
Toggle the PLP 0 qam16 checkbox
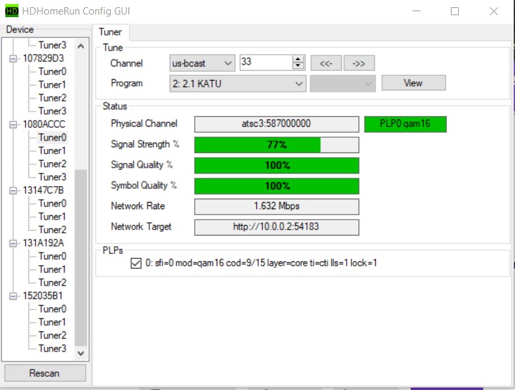pyautogui.click(x=137, y=263)
